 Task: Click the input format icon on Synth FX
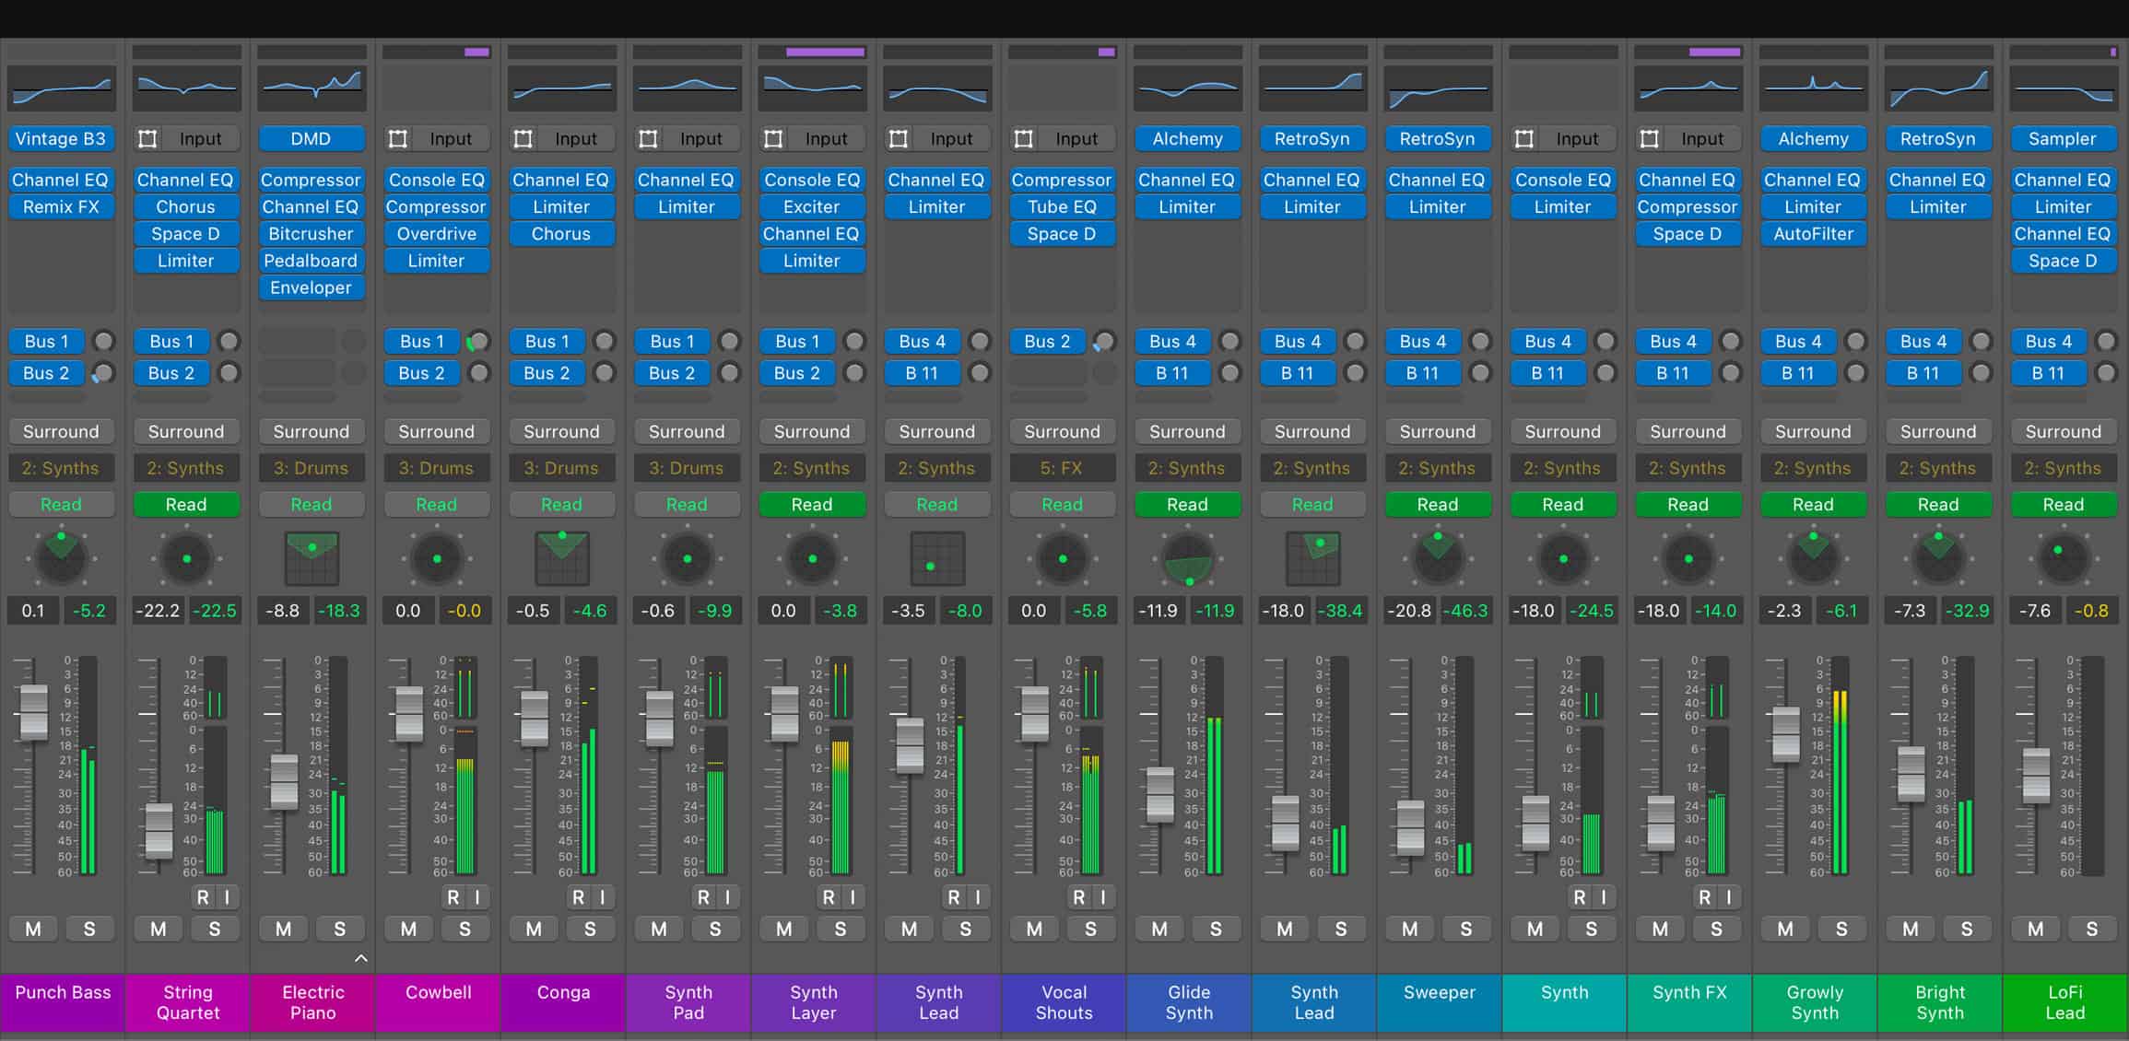click(1650, 139)
